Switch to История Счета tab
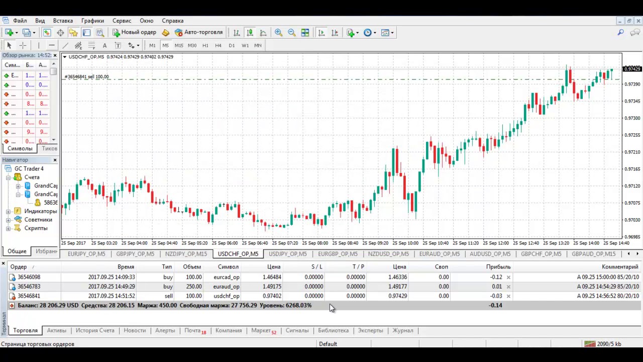Viewport: 643px width, 362px height. [95, 330]
